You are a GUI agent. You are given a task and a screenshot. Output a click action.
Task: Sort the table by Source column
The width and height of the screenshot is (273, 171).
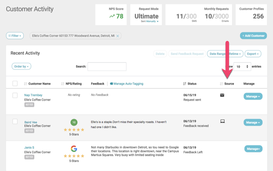tap(221, 84)
